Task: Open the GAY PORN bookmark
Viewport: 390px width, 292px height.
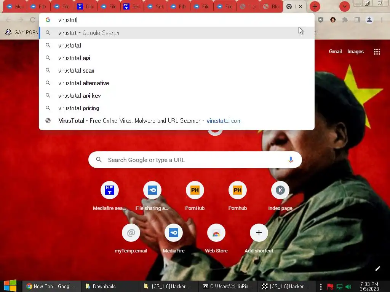Action: pyautogui.click(x=22, y=33)
